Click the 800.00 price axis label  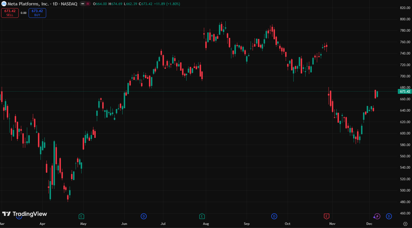405,19
